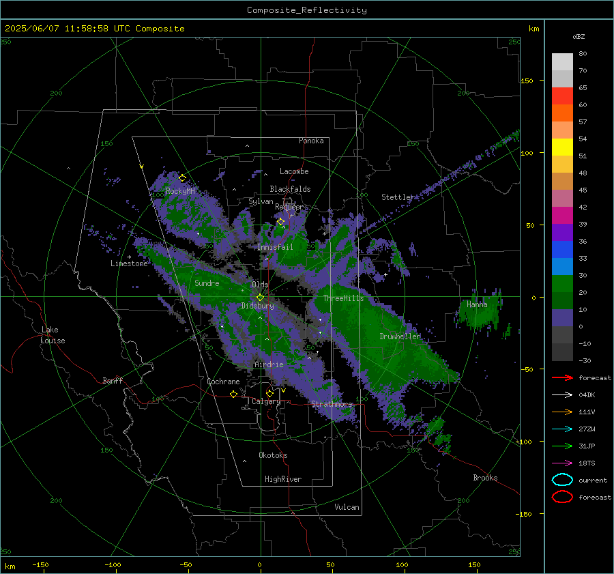
Task: Click the Sylvan label
Action: pos(261,201)
